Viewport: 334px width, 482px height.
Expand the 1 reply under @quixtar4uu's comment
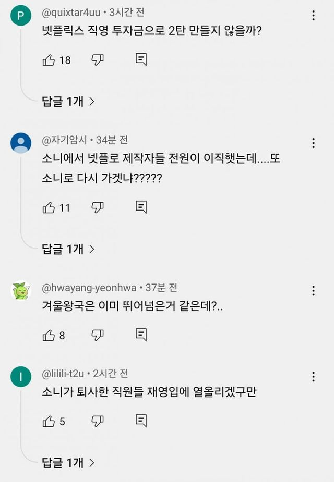coord(68,102)
